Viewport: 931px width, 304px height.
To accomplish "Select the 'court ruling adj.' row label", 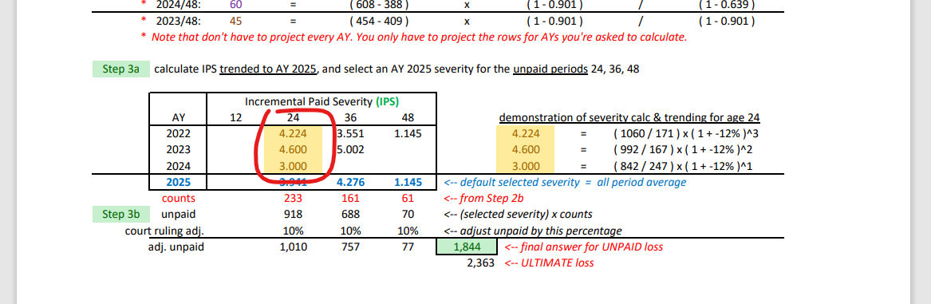I will click(x=164, y=231).
